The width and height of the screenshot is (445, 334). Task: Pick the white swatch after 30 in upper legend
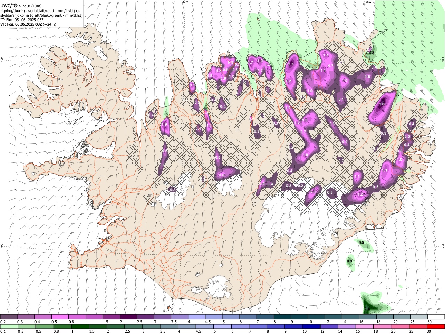tap(436, 317)
